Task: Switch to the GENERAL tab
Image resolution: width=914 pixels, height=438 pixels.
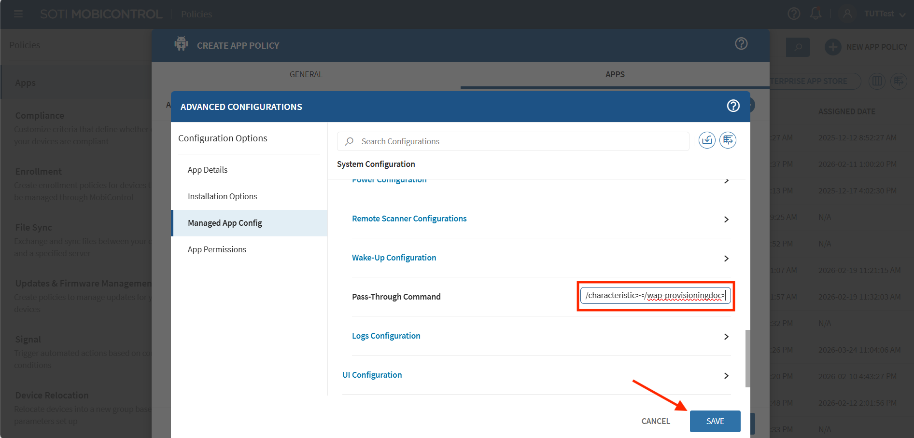Action: click(306, 74)
